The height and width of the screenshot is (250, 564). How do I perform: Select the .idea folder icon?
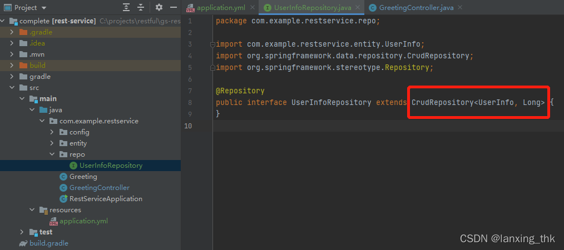(x=23, y=43)
